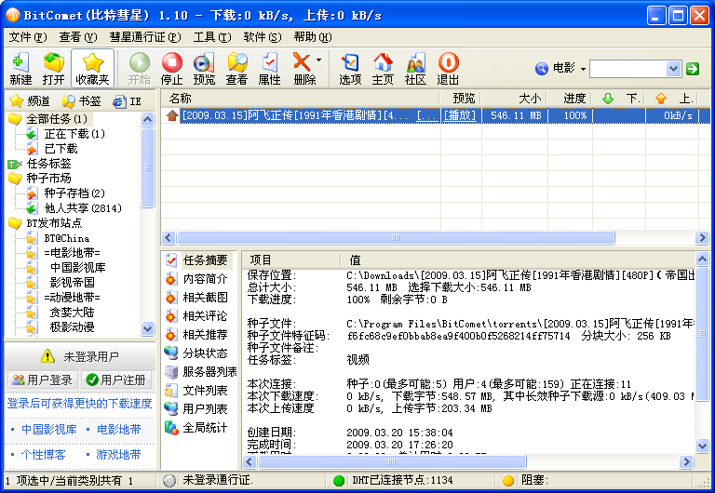715x493 pixels.
Task: Click task list horizontal scrollbar thumb
Action: (396, 237)
